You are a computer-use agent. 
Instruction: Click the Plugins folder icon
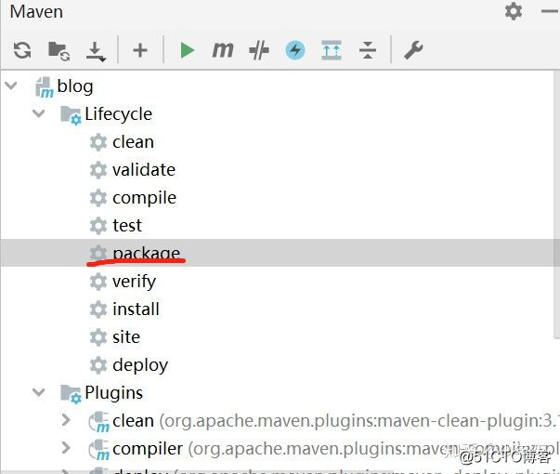[x=71, y=394]
